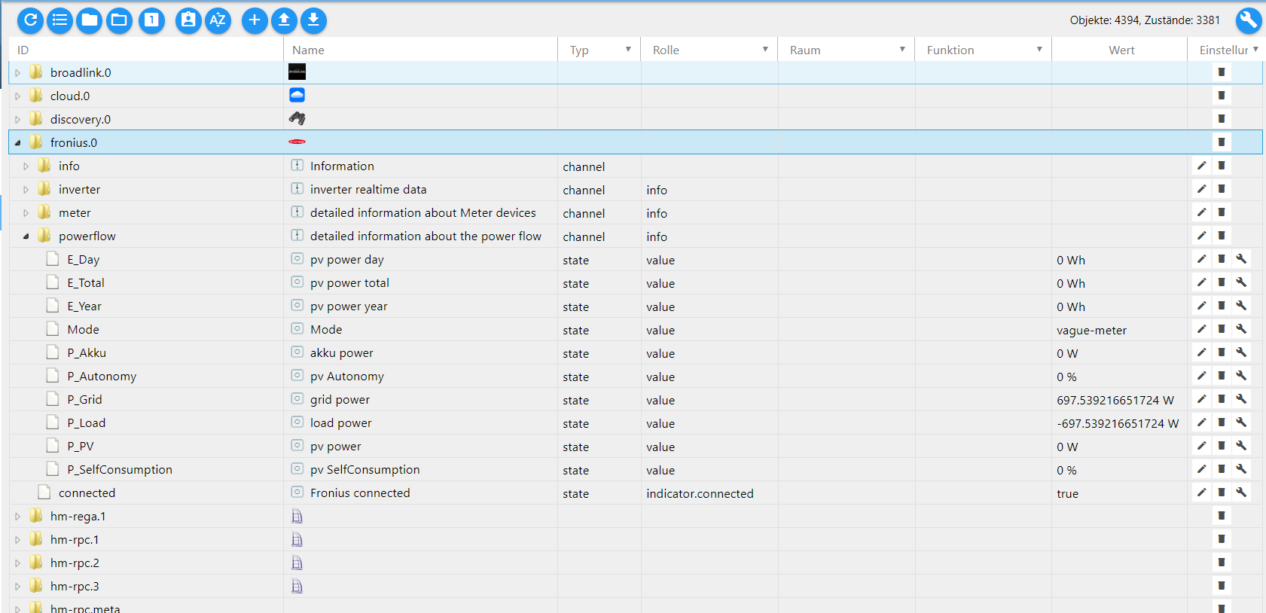The height and width of the screenshot is (613, 1266).
Task: Click the indicator.connected role cell
Action: click(x=709, y=493)
